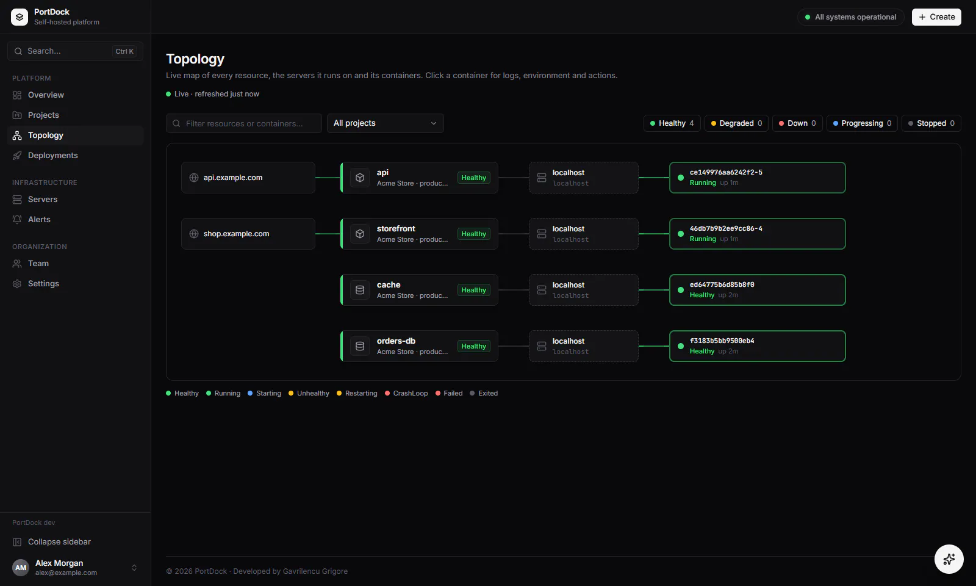The height and width of the screenshot is (586, 976).
Task: Click the storefront service cube icon
Action: tap(360, 234)
